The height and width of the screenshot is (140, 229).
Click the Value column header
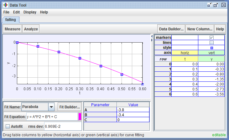133,105
